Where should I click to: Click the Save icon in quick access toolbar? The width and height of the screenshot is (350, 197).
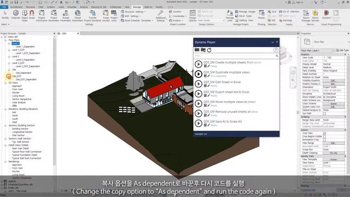click(16, 2)
